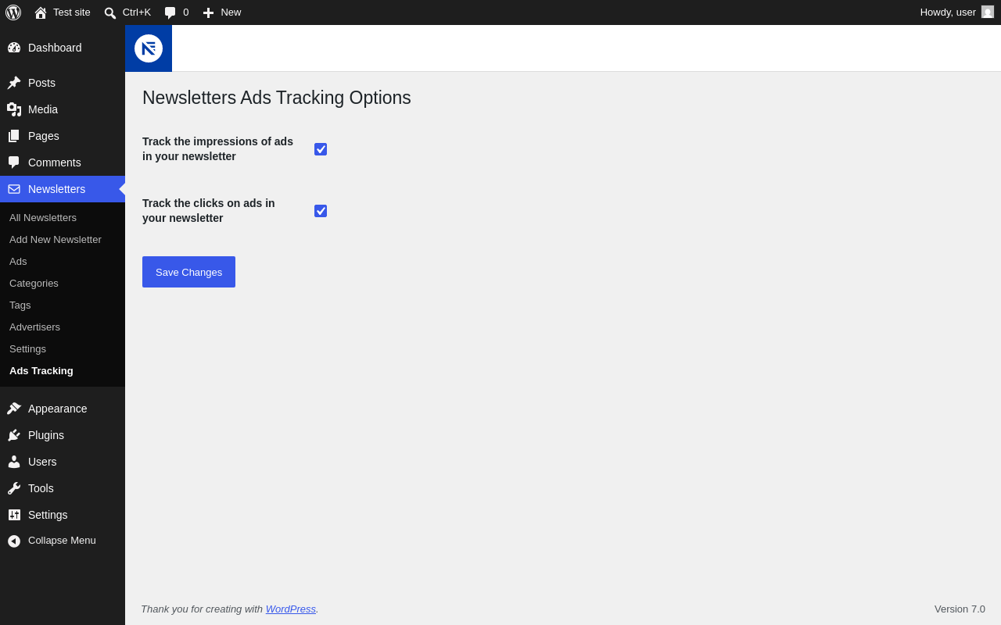Uncheck track clicks on ads checkbox
The image size is (1001, 625).
click(321, 211)
